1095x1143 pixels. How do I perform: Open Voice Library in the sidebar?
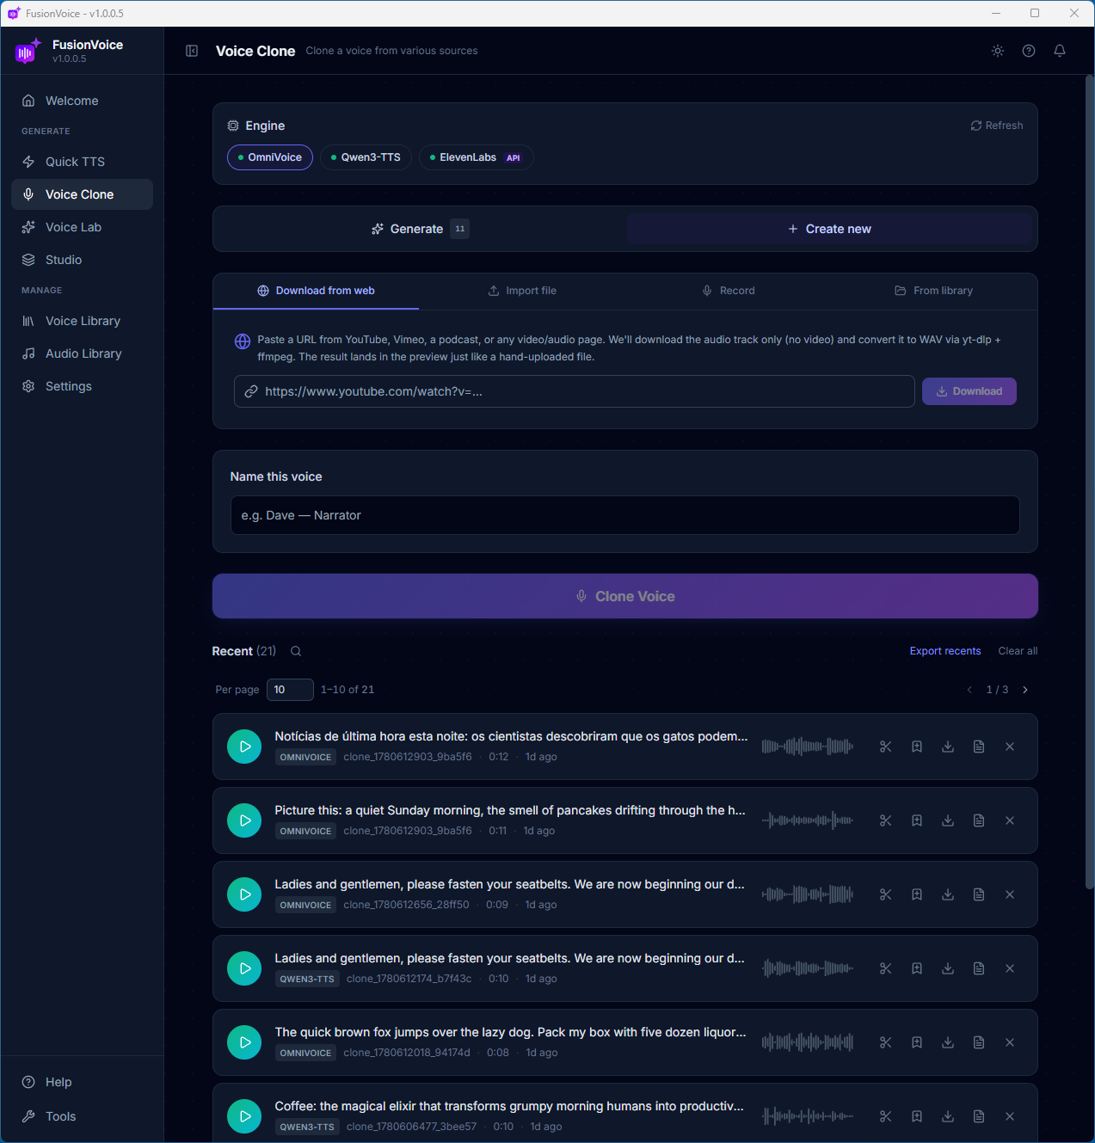[82, 321]
